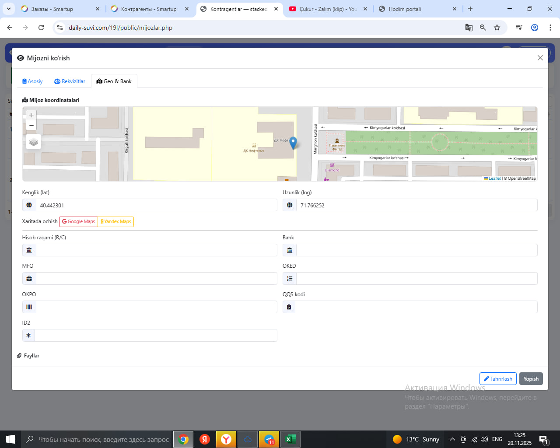This screenshot has height=448, width=560.
Task: Click the Hisob raqami input field
Action: coord(156,250)
